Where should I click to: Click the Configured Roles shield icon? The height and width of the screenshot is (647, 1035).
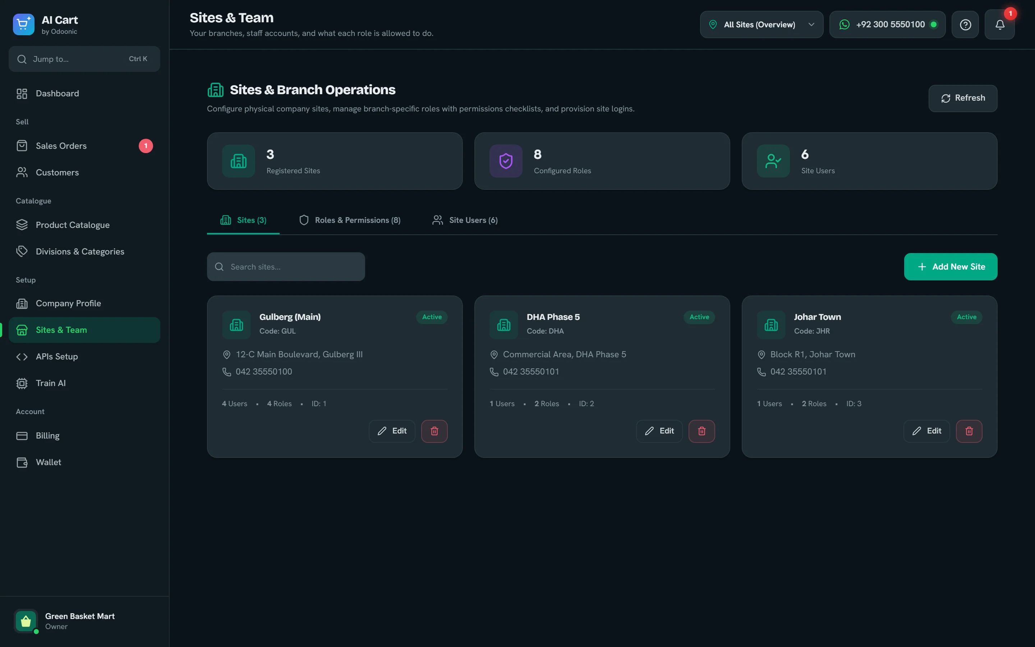pos(506,161)
